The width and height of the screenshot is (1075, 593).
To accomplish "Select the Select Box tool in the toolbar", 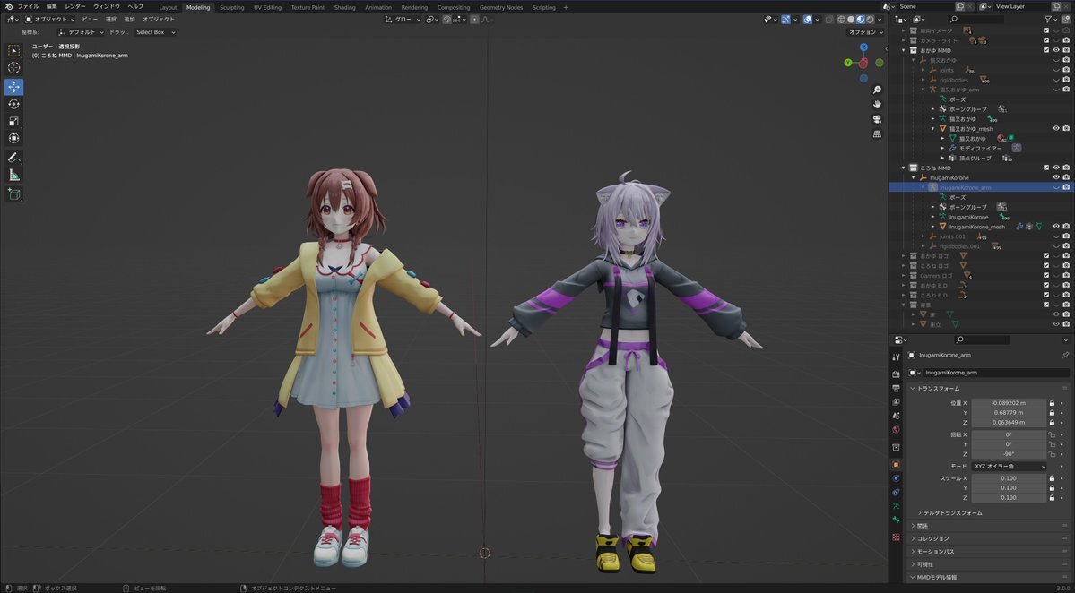I will pos(13,51).
